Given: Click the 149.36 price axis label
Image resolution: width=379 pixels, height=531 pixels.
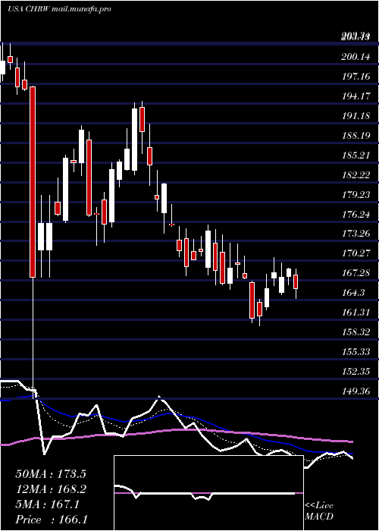Looking at the screenshot, I should click(356, 392).
